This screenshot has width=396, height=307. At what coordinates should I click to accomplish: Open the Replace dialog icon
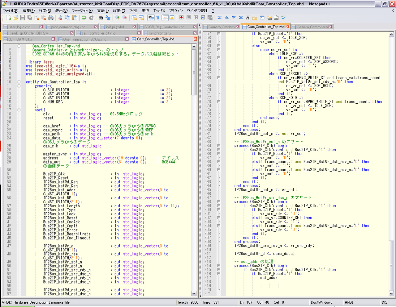click(x=108, y=18)
